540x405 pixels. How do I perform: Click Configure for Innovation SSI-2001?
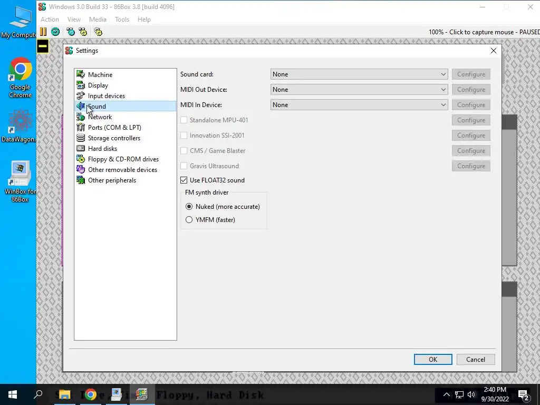(471, 136)
